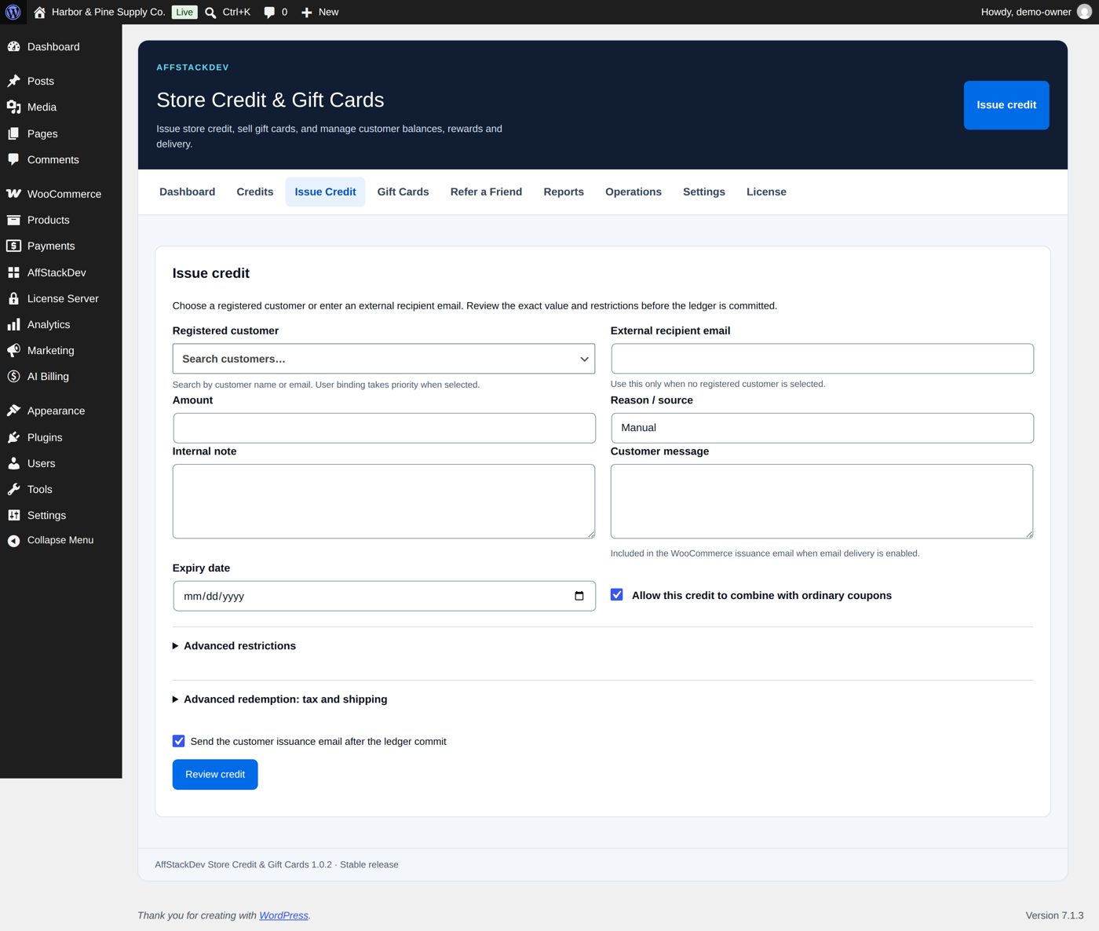Screen dimensions: 1099x931
Task: Open the AI Billing coin icon
Action: [x=13, y=377]
